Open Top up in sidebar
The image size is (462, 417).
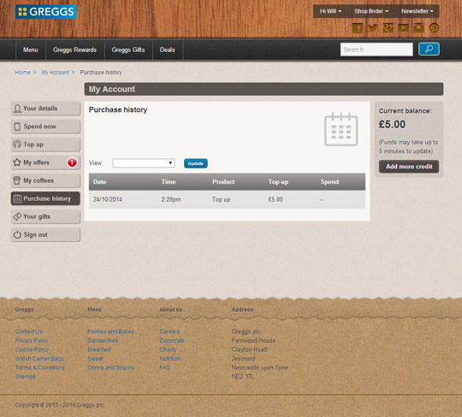45,144
